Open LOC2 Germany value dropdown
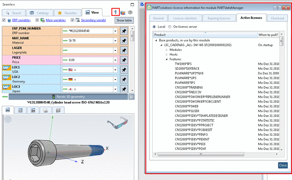 coord(116,80)
